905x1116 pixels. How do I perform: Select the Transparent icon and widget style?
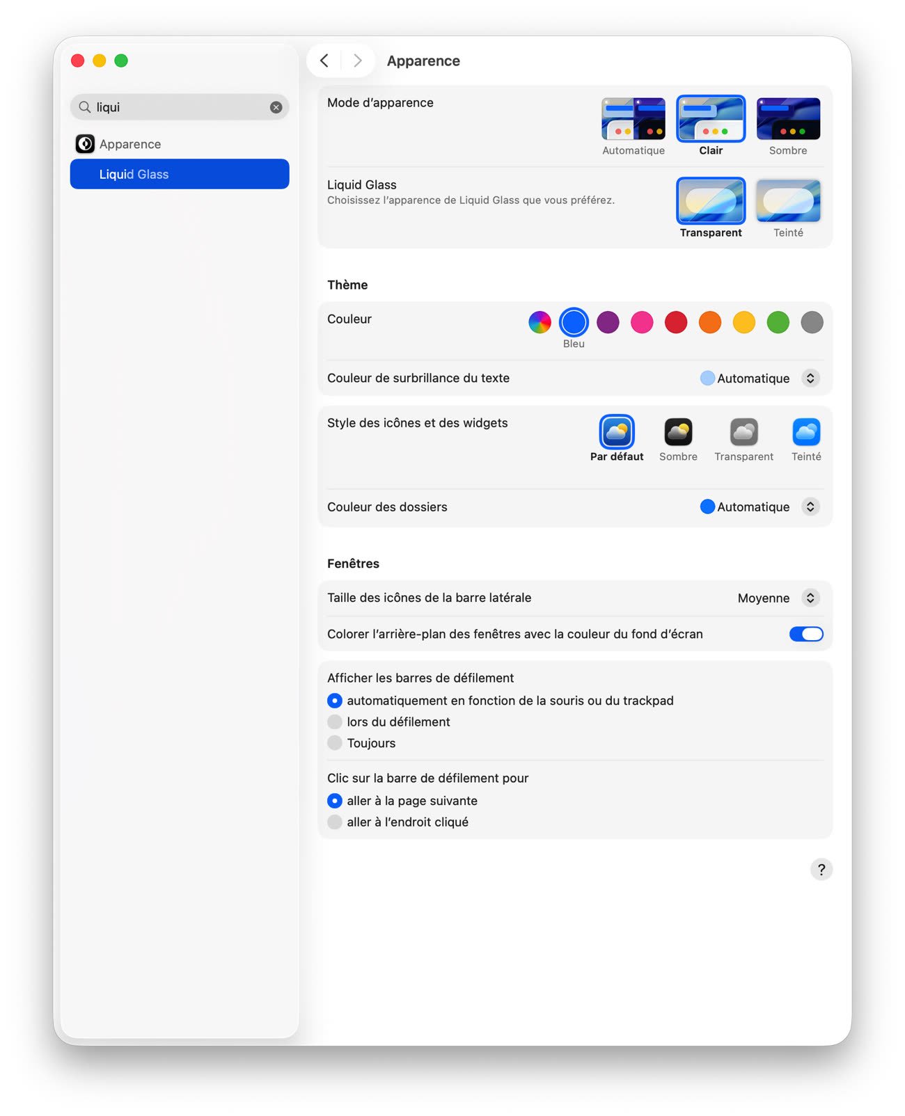coord(743,432)
